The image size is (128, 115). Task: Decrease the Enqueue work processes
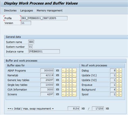point(117,85)
